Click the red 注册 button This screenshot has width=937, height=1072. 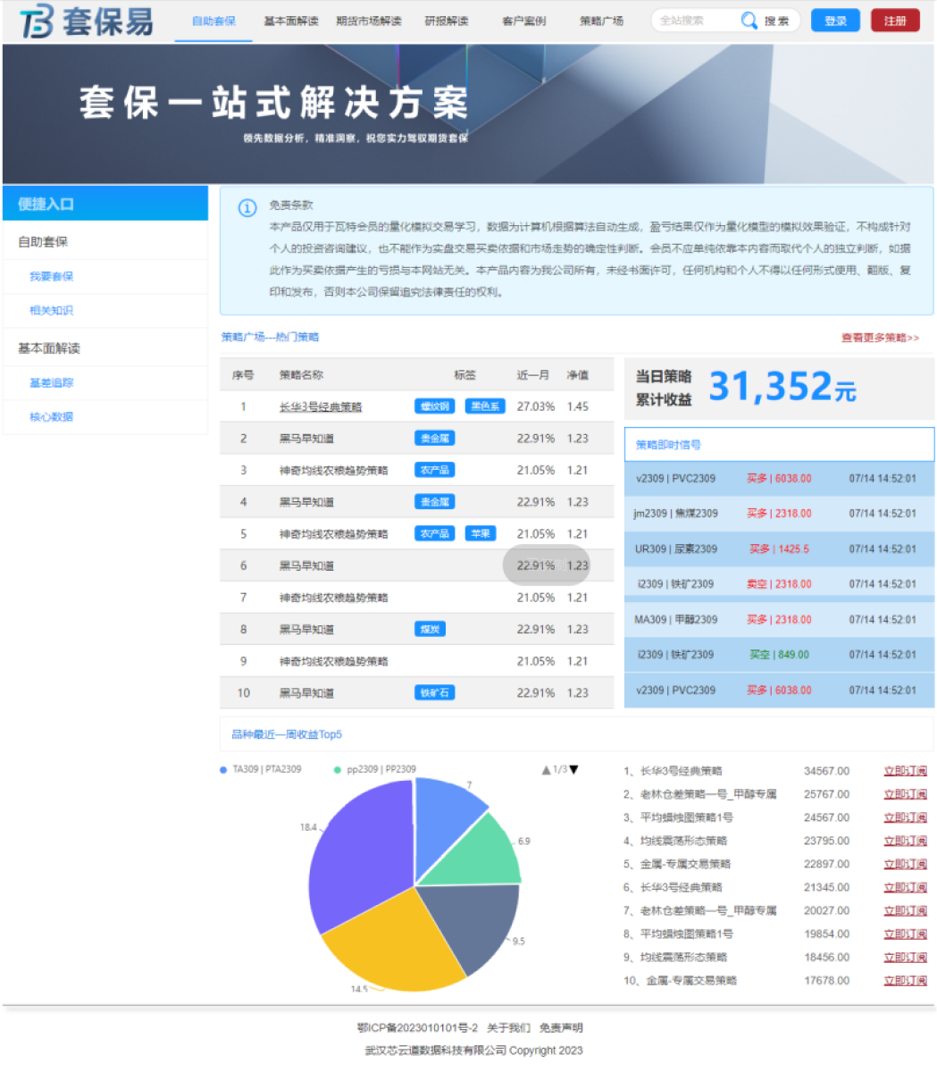click(894, 21)
